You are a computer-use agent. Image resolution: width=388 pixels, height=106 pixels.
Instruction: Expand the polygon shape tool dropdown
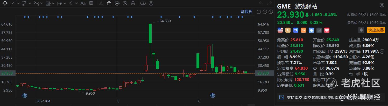pos(30,3)
